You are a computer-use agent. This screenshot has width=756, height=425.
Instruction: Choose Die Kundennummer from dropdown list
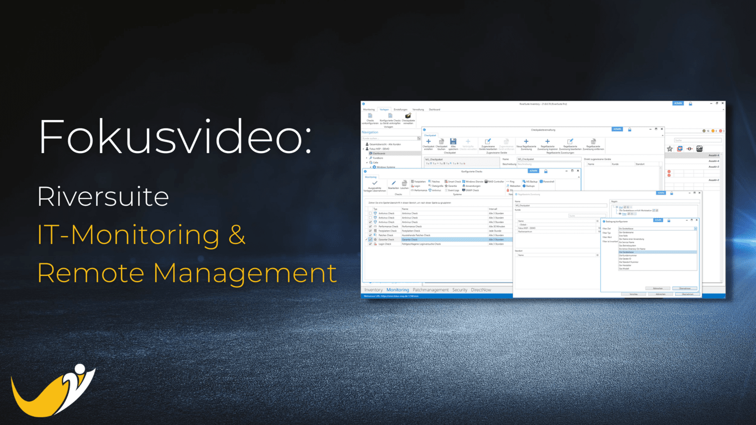(658, 255)
